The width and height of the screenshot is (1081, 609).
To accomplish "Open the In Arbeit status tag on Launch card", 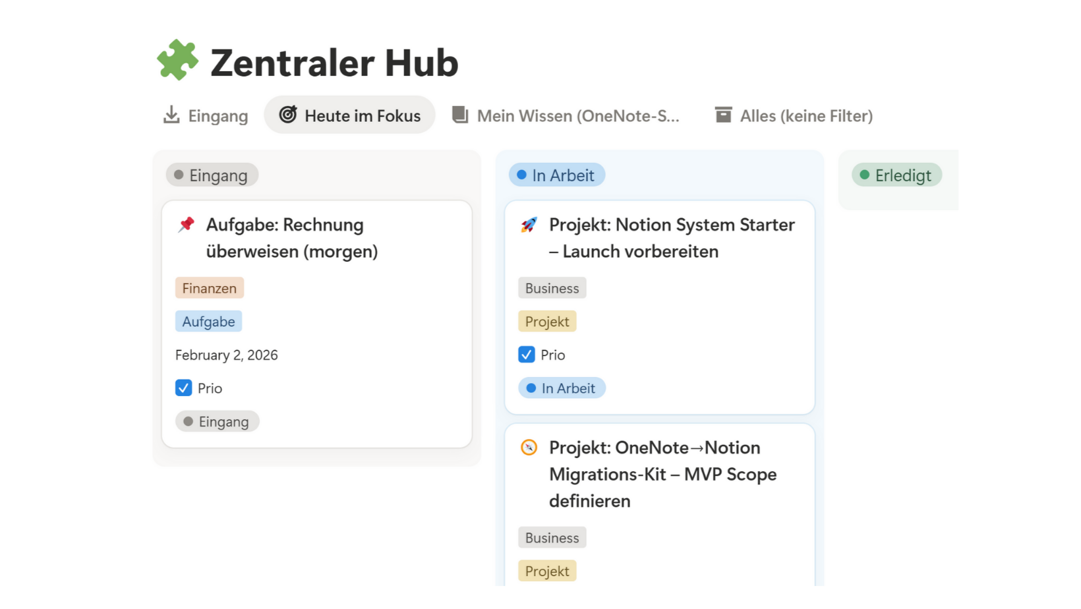I will (562, 388).
